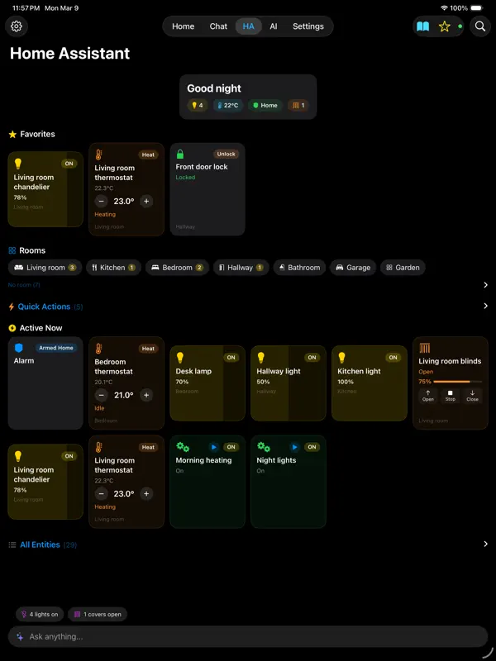Click the bulb icon on Desk lamp card
The height and width of the screenshot is (661, 496).
click(180, 357)
